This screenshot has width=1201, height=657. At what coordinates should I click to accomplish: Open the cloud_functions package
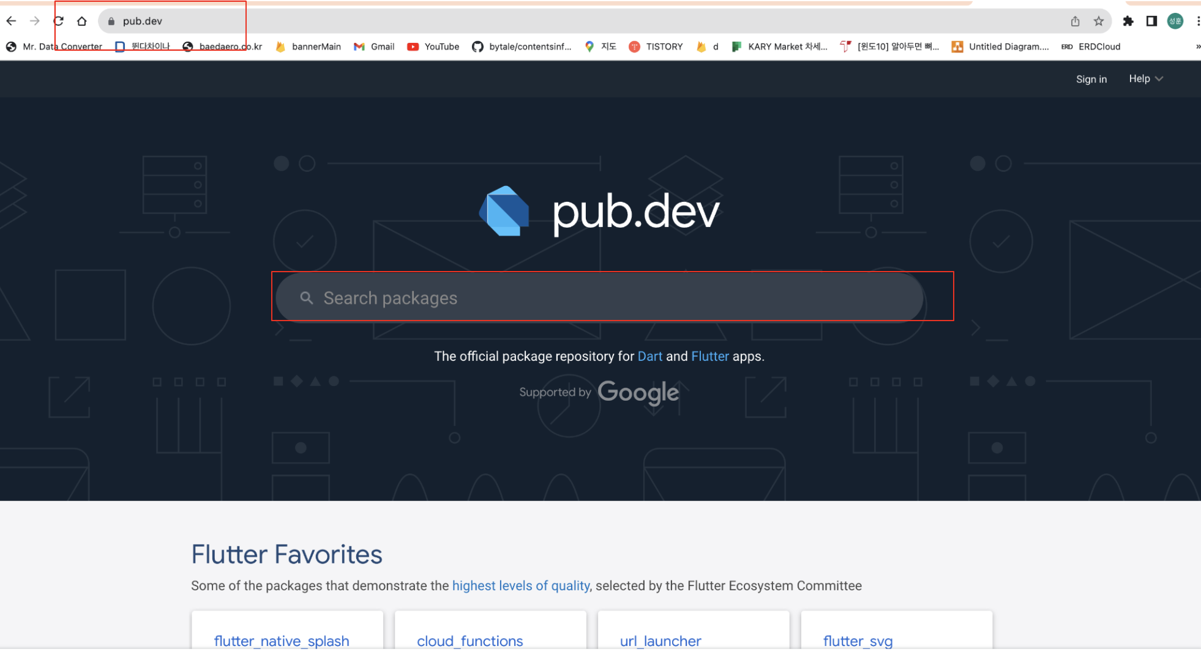pos(470,640)
